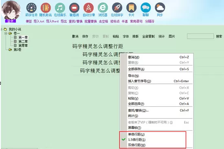Click 导出 in the purple toolbar

64,21
